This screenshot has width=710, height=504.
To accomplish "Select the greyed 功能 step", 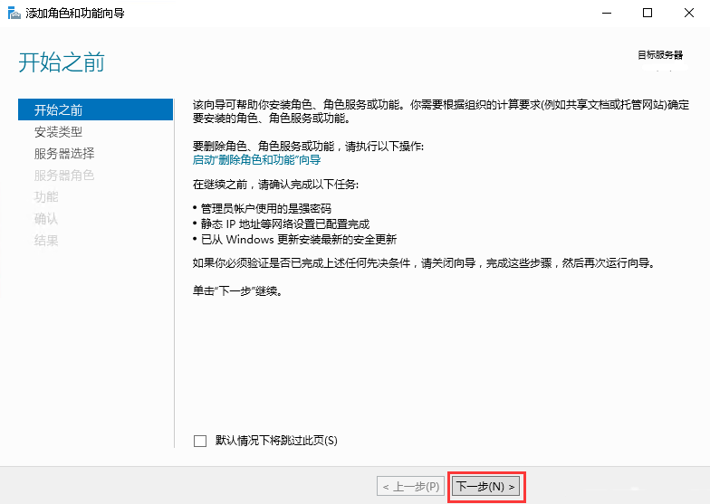I will coord(46,197).
